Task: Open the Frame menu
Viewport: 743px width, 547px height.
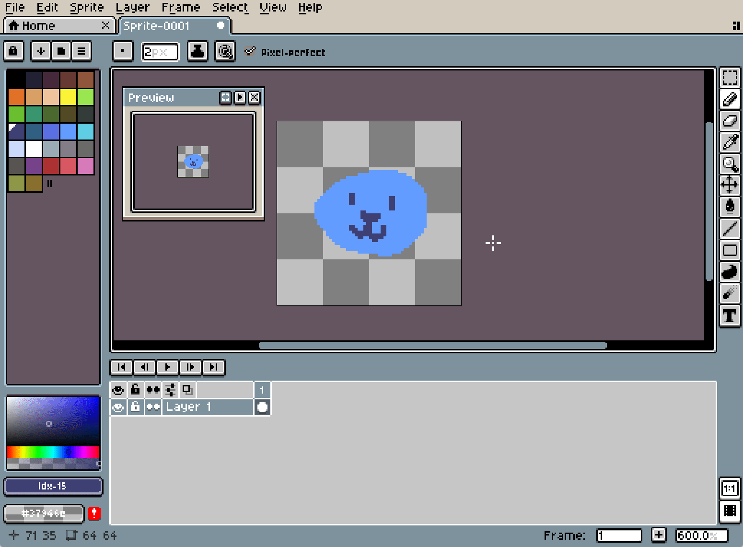Action: coord(181,8)
